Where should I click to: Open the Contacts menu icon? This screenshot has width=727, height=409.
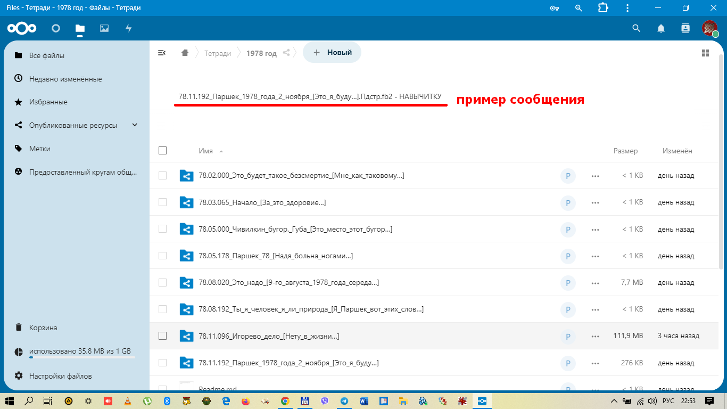[685, 28]
